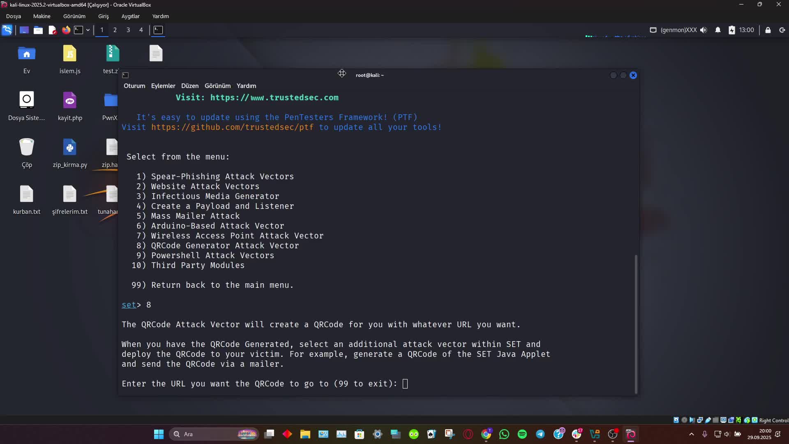The width and height of the screenshot is (789, 444).
Task: Click the github trustedsec ptf link
Action: 232,127
